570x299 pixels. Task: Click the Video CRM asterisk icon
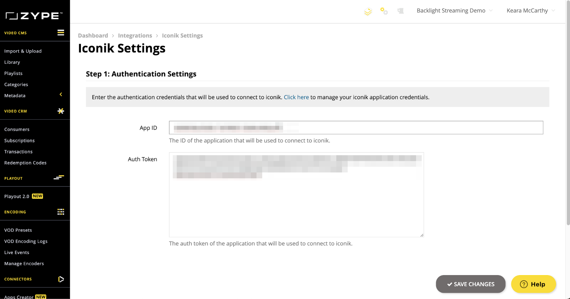61,111
